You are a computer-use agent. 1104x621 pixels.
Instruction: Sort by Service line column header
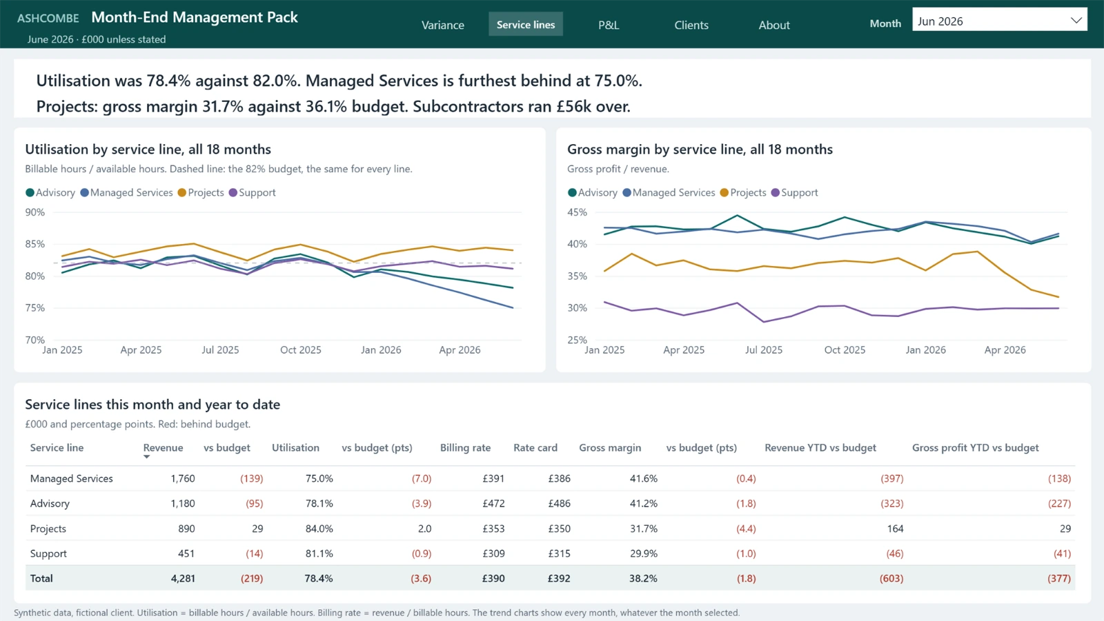pos(57,447)
